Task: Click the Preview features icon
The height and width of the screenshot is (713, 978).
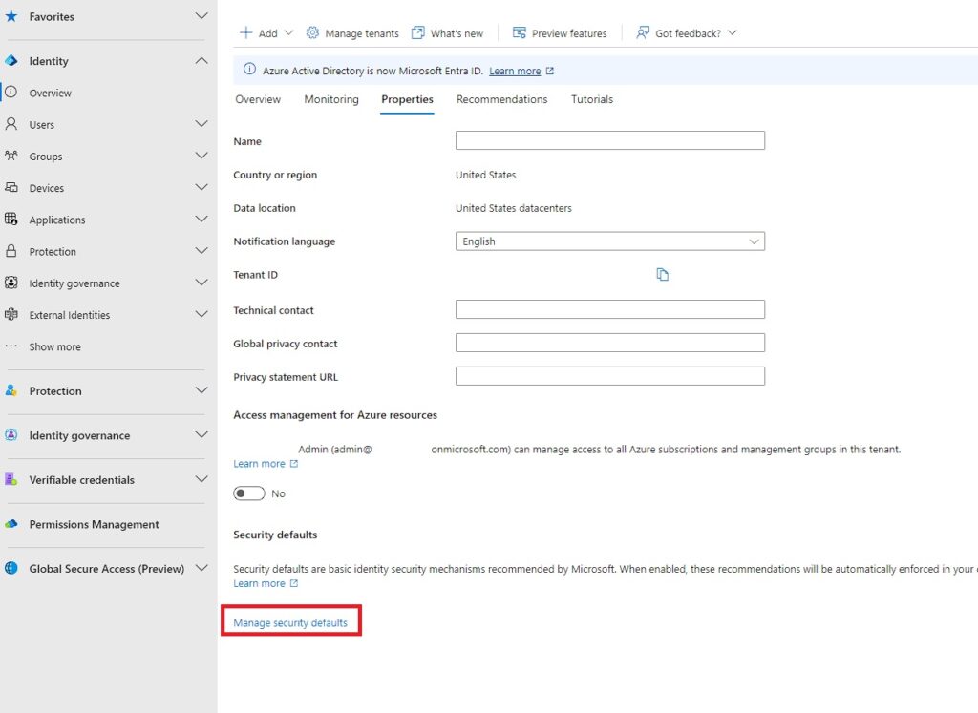Action: (519, 33)
